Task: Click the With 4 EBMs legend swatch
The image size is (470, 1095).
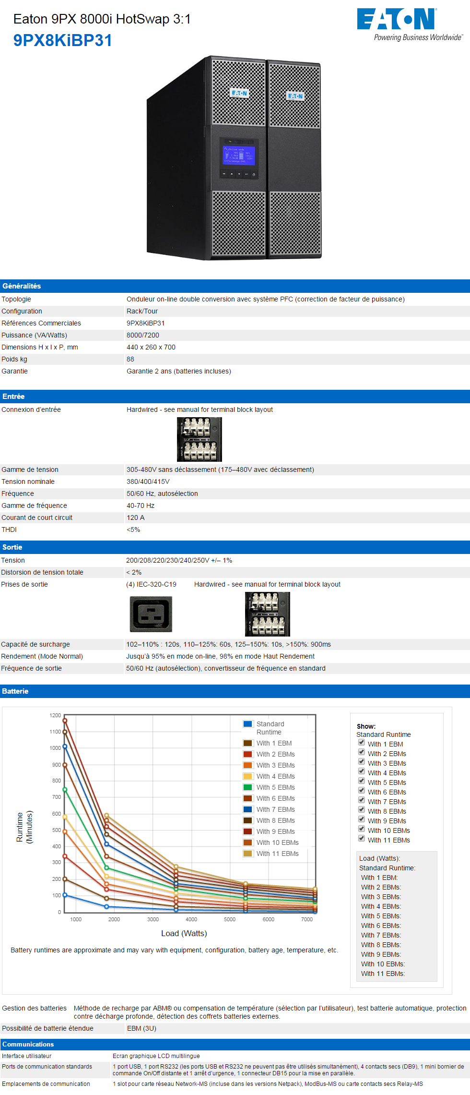Action: coord(248,776)
